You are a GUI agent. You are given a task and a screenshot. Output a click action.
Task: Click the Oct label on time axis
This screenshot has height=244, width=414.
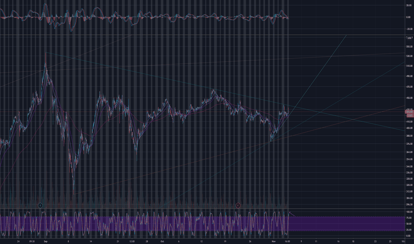pyautogui.click(x=162, y=241)
